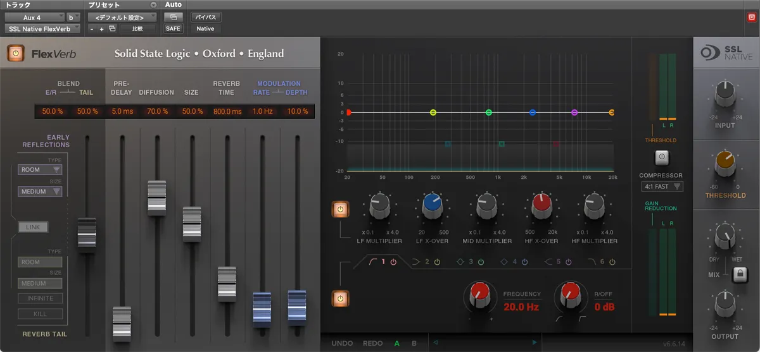Screen dimensions: 760x352
Task: Click the LINK button
Action: [x=33, y=227]
